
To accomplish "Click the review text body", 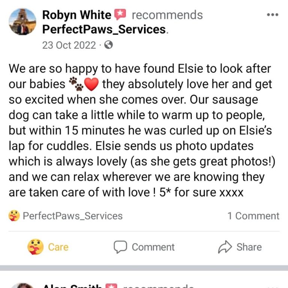I will click(142, 130).
